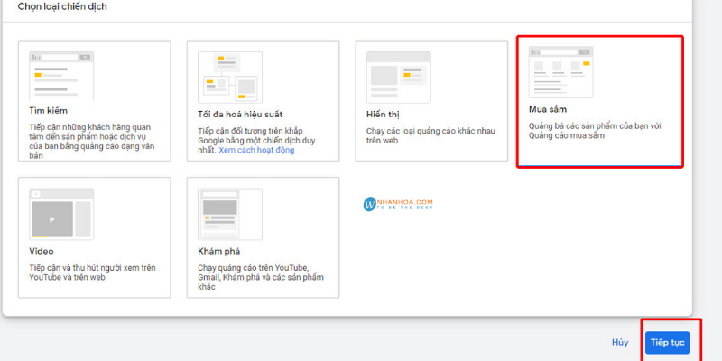
Task: Choose the Hiển thị campaign title
Action: coord(383,115)
